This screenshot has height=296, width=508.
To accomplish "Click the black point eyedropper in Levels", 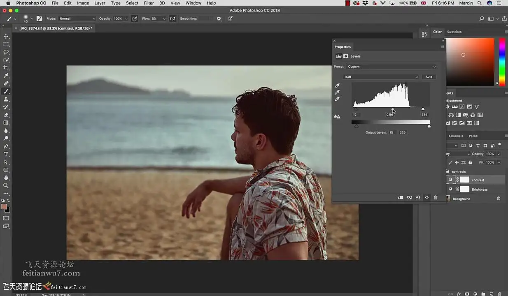I will pos(338,86).
